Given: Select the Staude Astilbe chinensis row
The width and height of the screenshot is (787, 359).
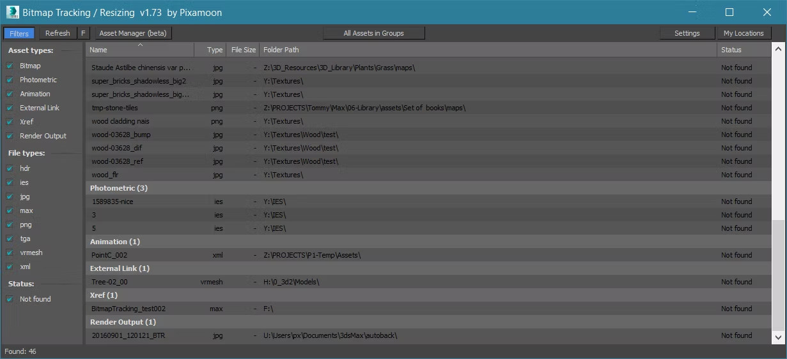Looking at the screenshot, I should tap(428, 68).
